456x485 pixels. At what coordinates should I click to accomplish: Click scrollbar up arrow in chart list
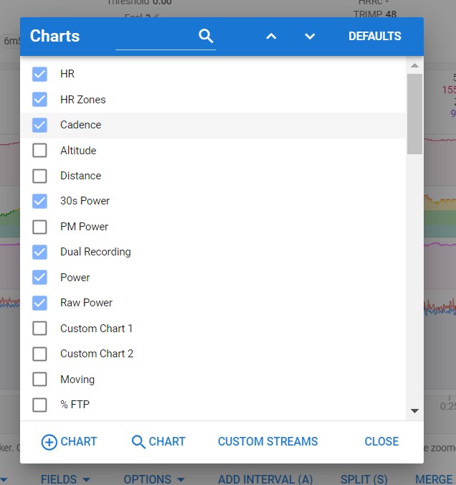pos(414,65)
